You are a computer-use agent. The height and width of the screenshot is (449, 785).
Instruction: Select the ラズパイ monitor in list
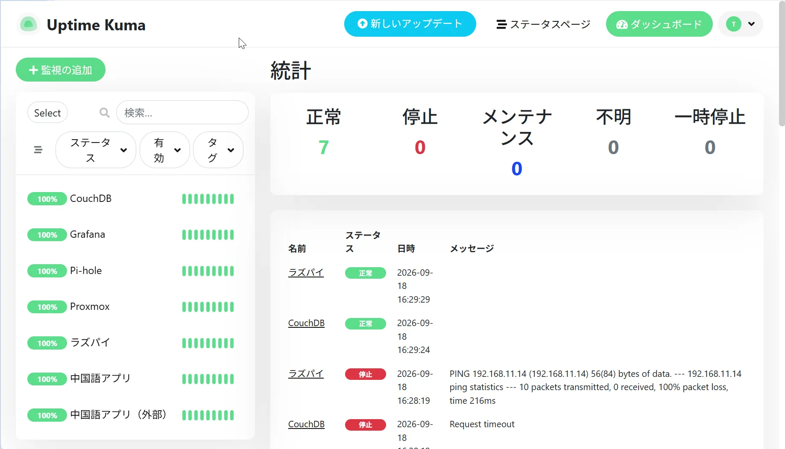click(x=135, y=343)
